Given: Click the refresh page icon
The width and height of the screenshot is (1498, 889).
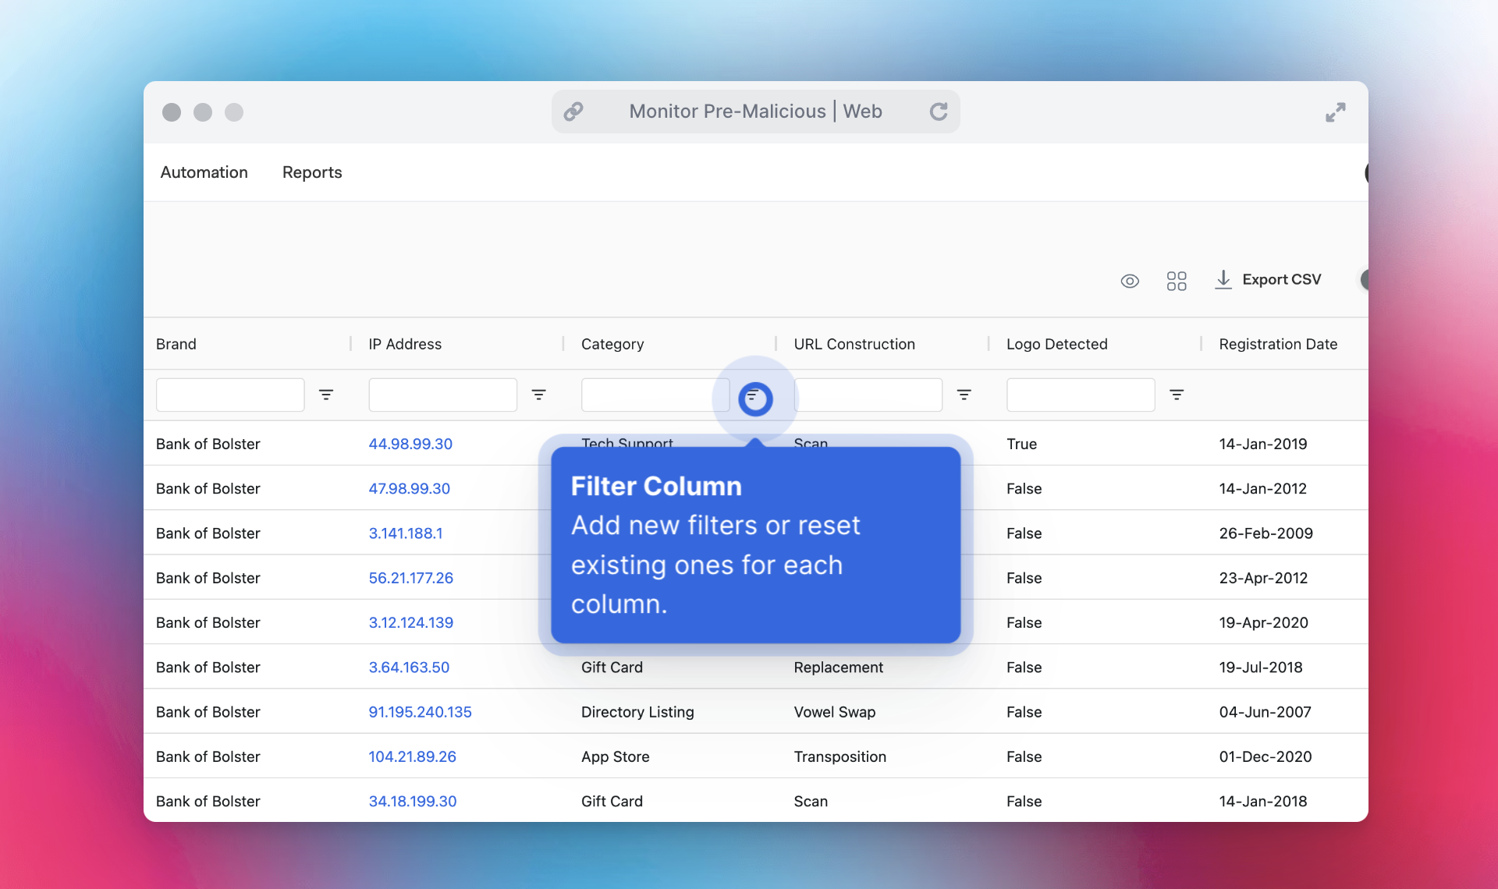Looking at the screenshot, I should [938, 110].
